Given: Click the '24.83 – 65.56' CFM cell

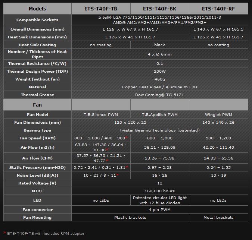Looking at the screenshot, I should click(x=218, y=158).
